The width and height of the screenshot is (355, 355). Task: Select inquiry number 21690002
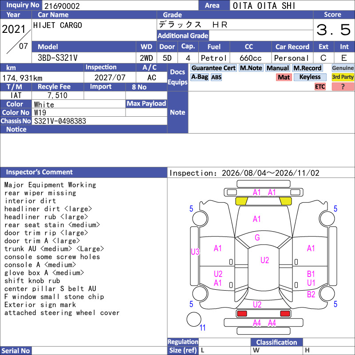coord(62,6)
